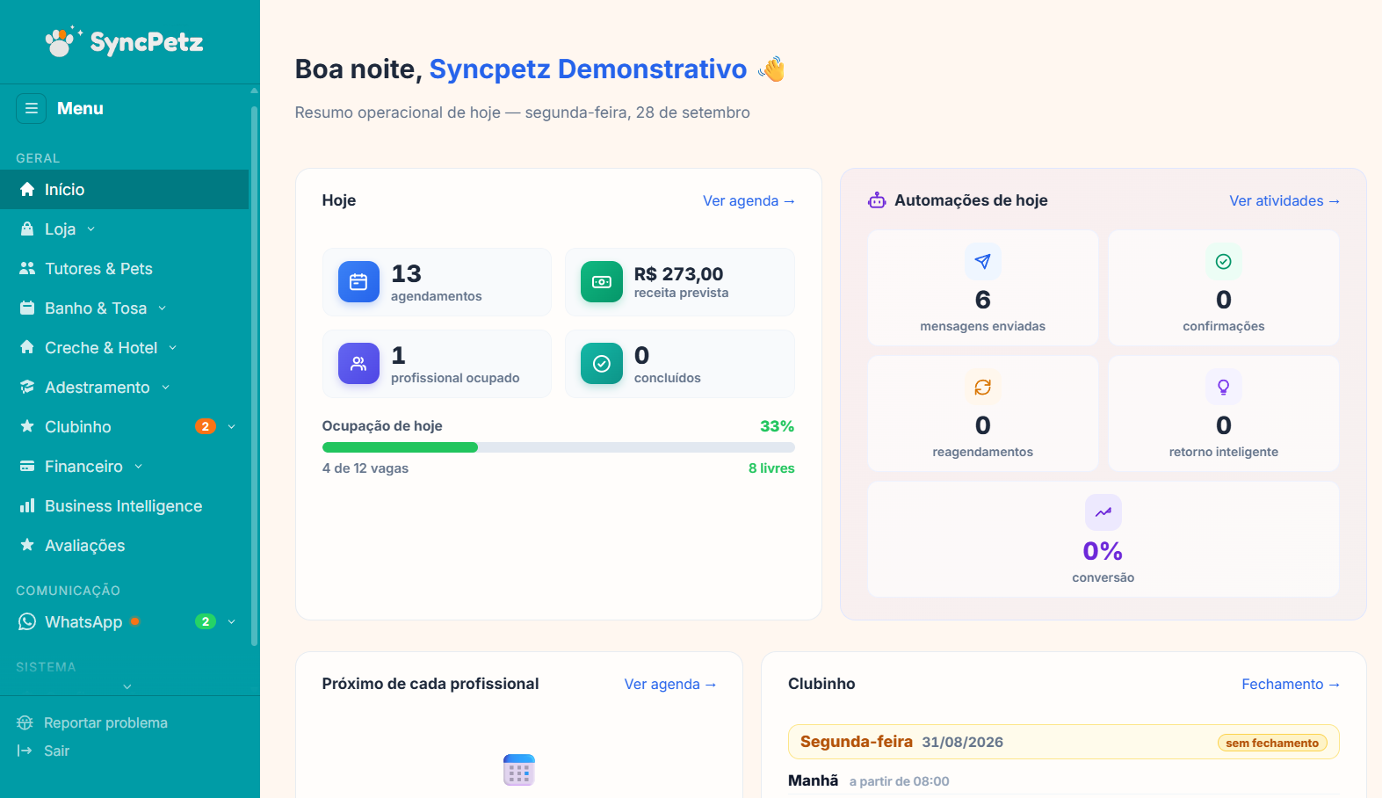Expand the Loja submenu chevron
The height and width of the screenshot is (798, 1382).
[x=91, y=229]
